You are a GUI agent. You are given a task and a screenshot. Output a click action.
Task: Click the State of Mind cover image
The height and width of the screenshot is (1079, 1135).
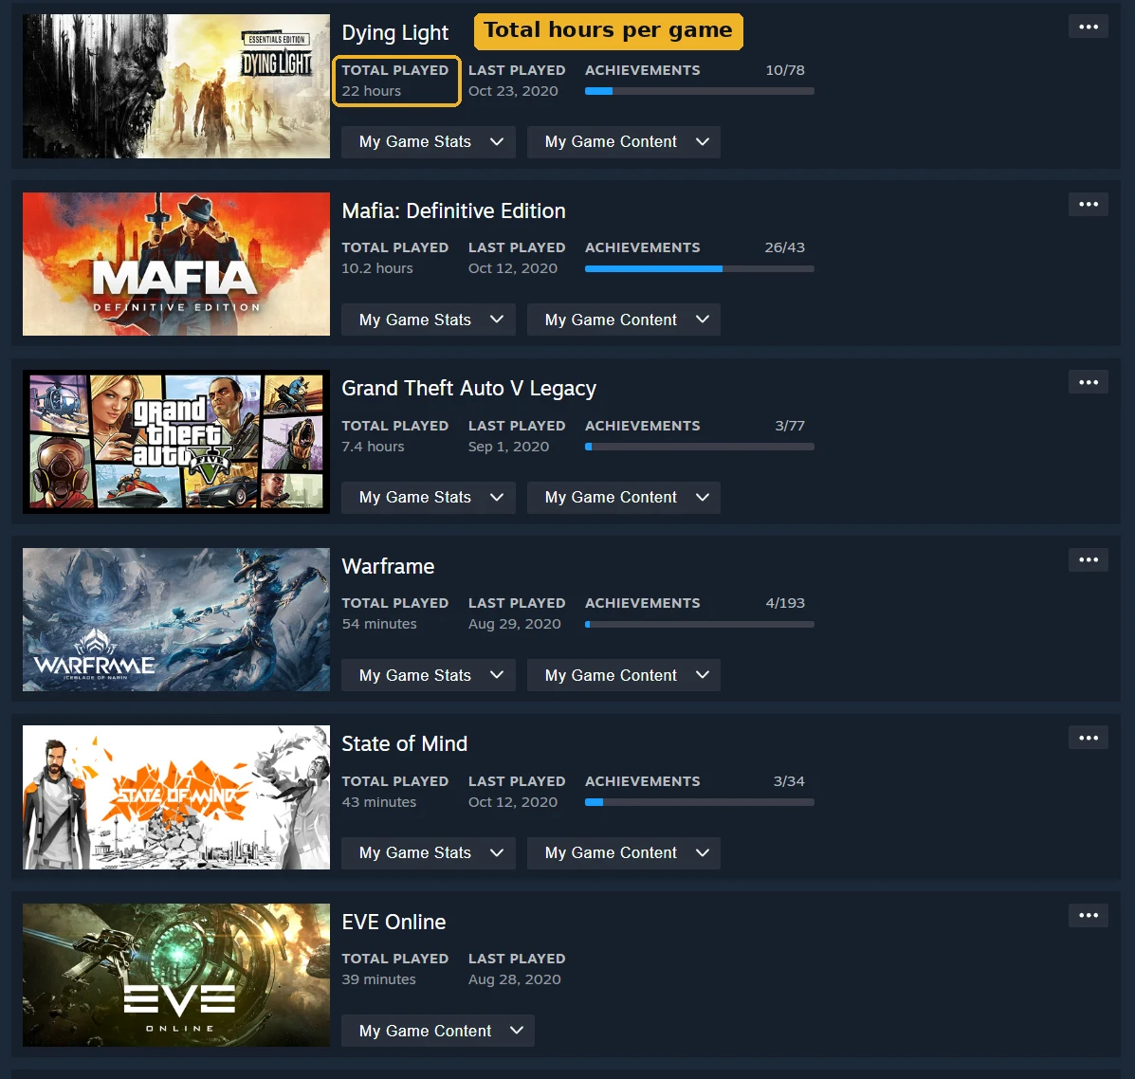click(x=176, y=796)
